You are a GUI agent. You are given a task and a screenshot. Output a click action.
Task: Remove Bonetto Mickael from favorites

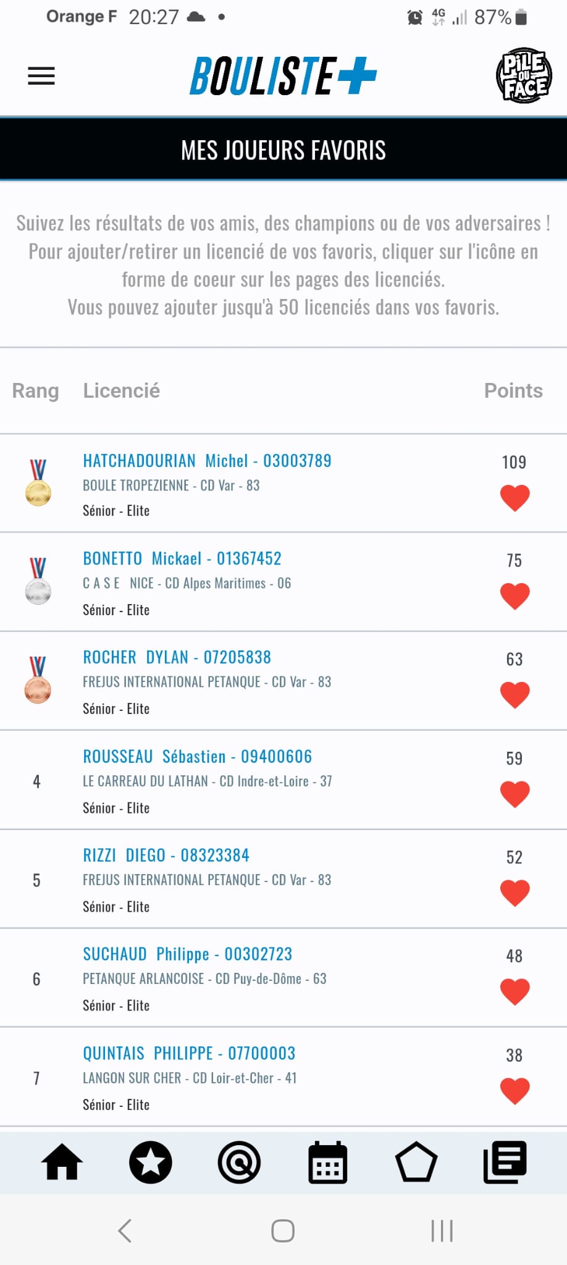click(x=514, y=596)
